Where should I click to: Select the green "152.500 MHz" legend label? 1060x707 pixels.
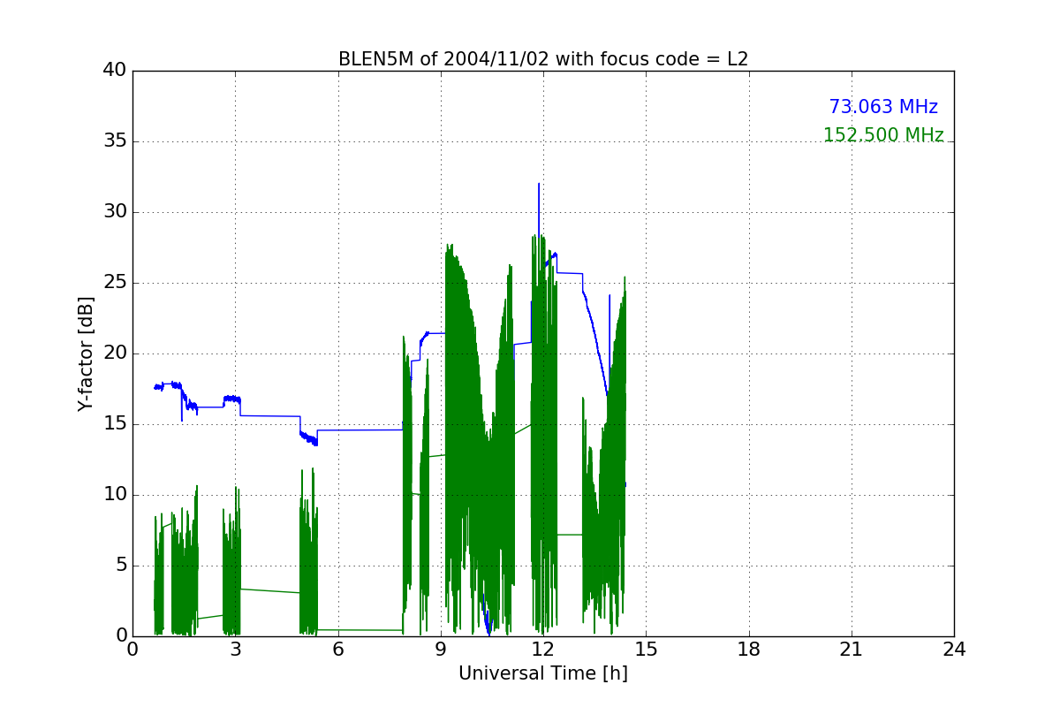pos(883,135)
